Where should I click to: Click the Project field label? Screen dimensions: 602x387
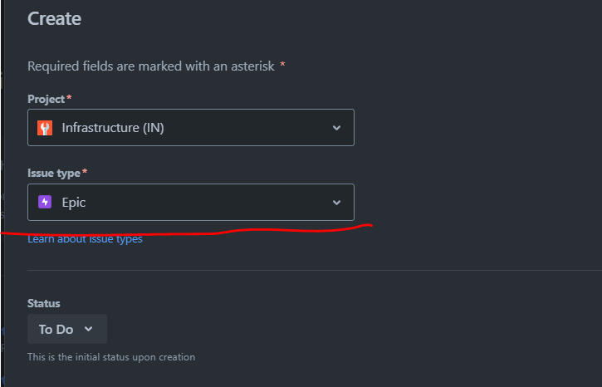coord(46,99)
